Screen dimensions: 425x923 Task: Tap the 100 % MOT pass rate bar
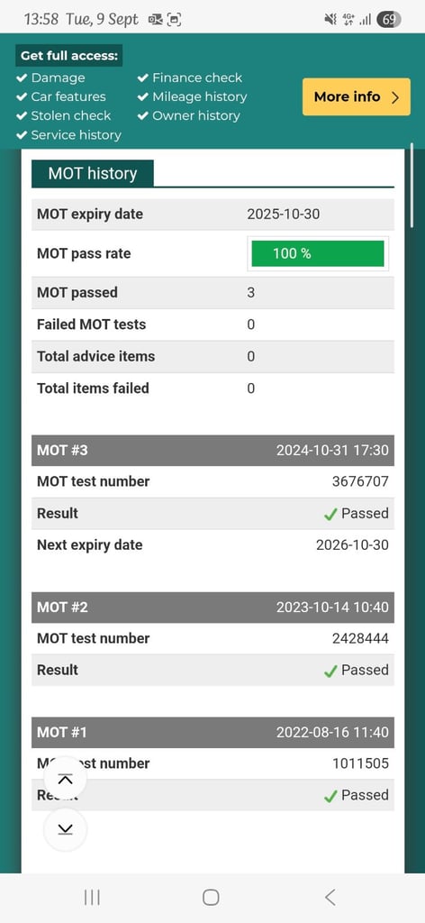[x=318, y=253]
